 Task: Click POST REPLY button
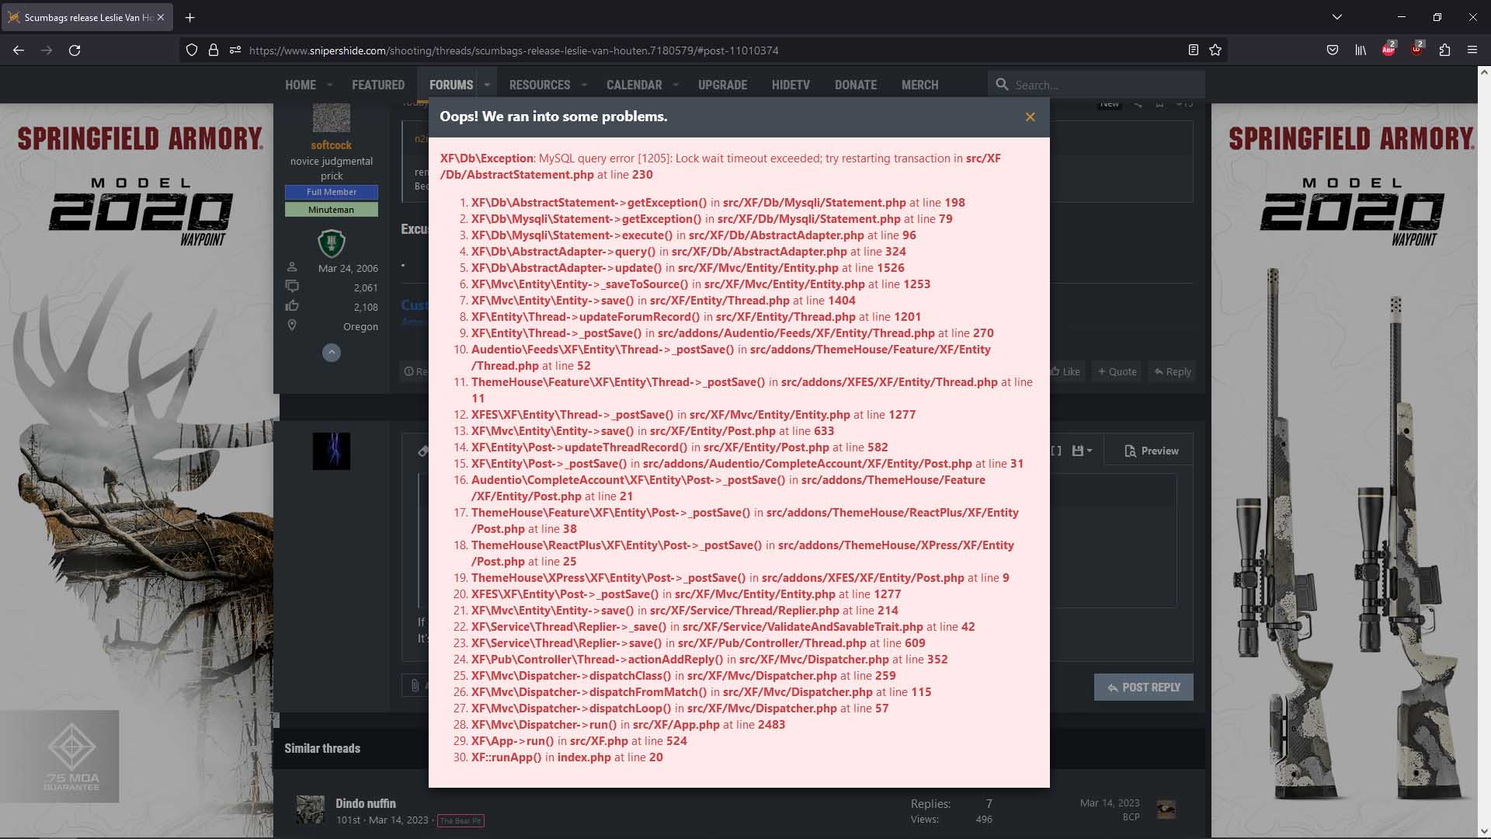[1144, 688]
